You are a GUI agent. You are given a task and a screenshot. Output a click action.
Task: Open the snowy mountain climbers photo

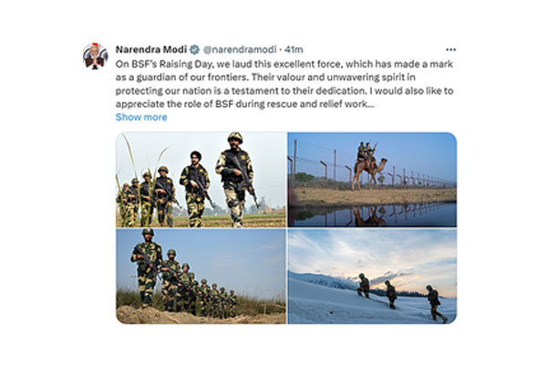click(372, 276)
